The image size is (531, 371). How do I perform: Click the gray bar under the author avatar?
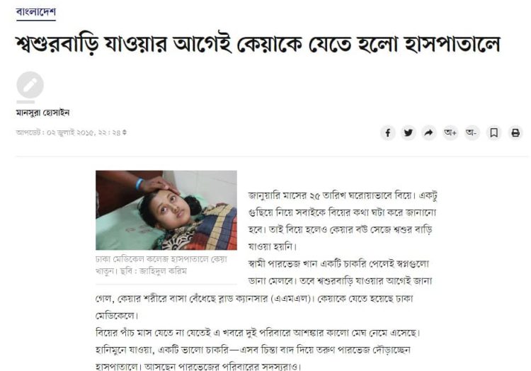[25, 101]
